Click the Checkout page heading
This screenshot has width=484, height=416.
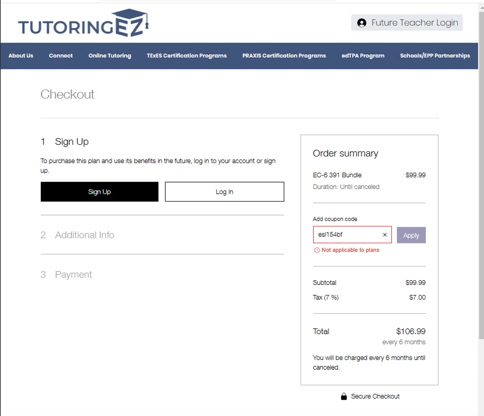tap(67, 94)
